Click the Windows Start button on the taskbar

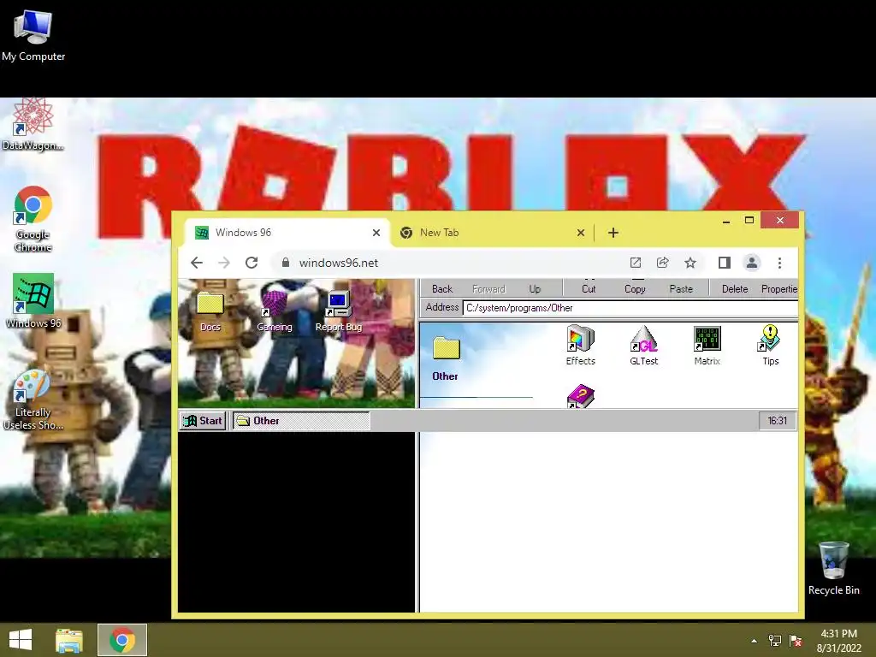pos(21,640)
